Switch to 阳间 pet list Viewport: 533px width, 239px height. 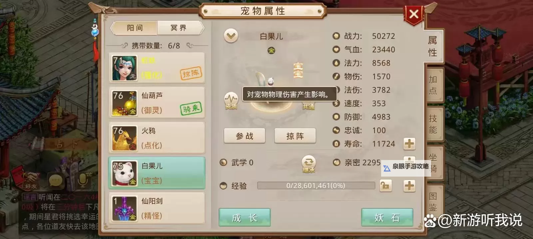point(135,28)
